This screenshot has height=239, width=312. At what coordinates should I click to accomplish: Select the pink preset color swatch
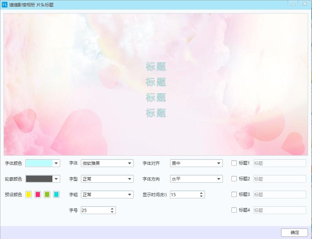(37, 194)
